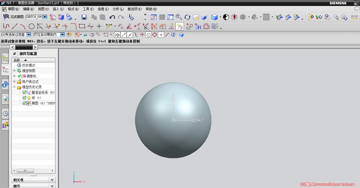This screenshot has height=188, width=360.
Task: Open the 编辑(E) menu
Action: coord(28,9)
